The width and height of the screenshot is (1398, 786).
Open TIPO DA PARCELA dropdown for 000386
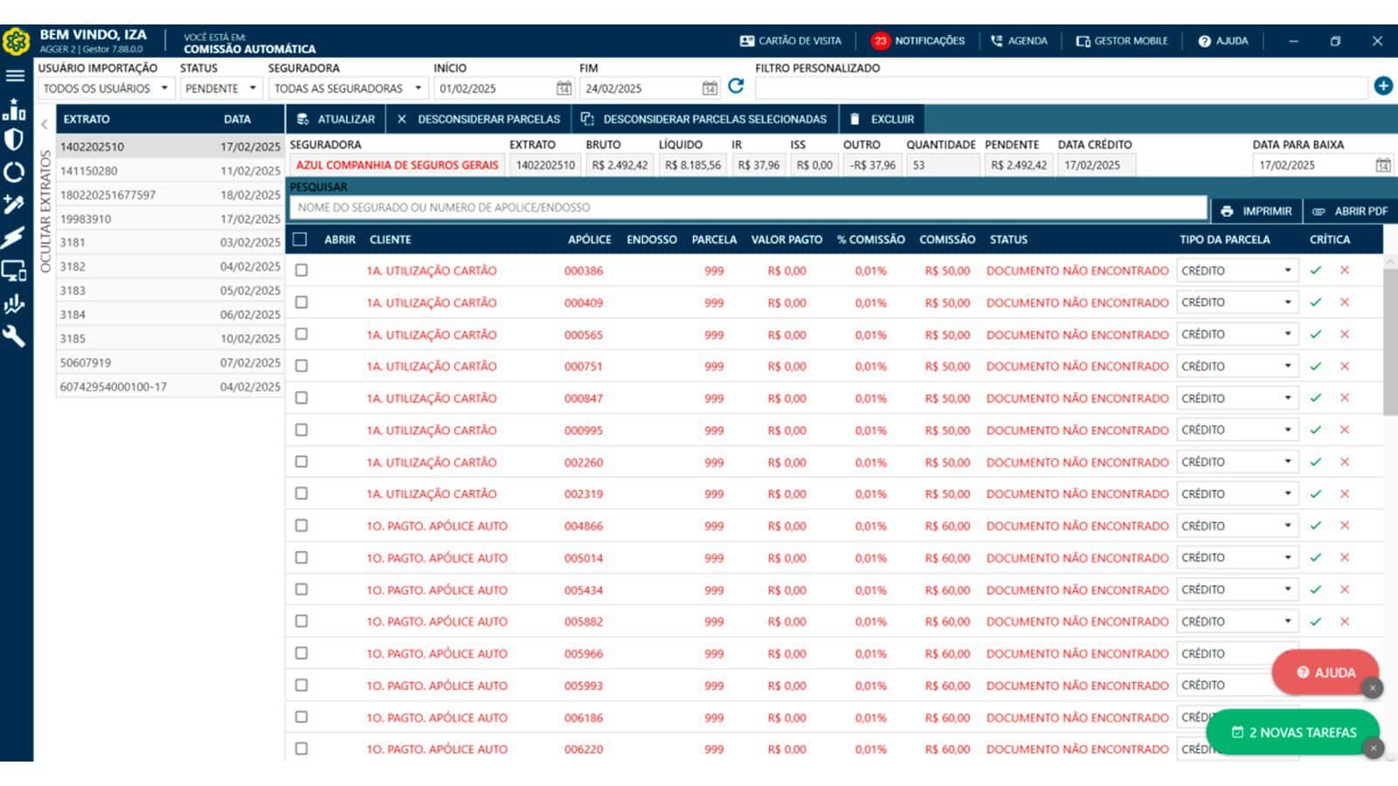1236,271
